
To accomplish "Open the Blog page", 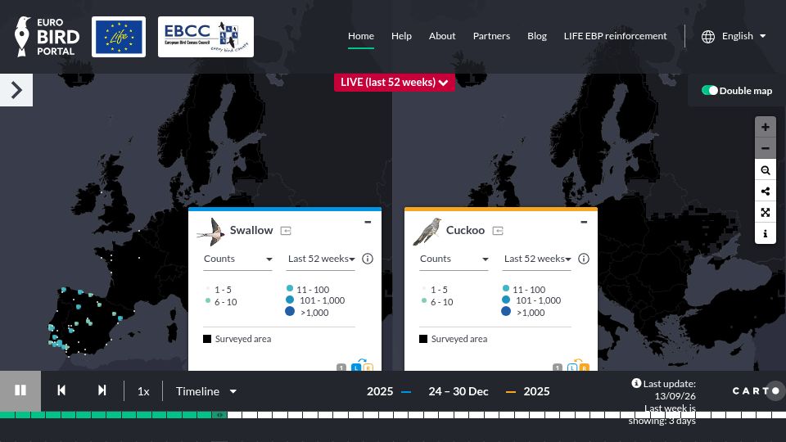I will [537, 36].
